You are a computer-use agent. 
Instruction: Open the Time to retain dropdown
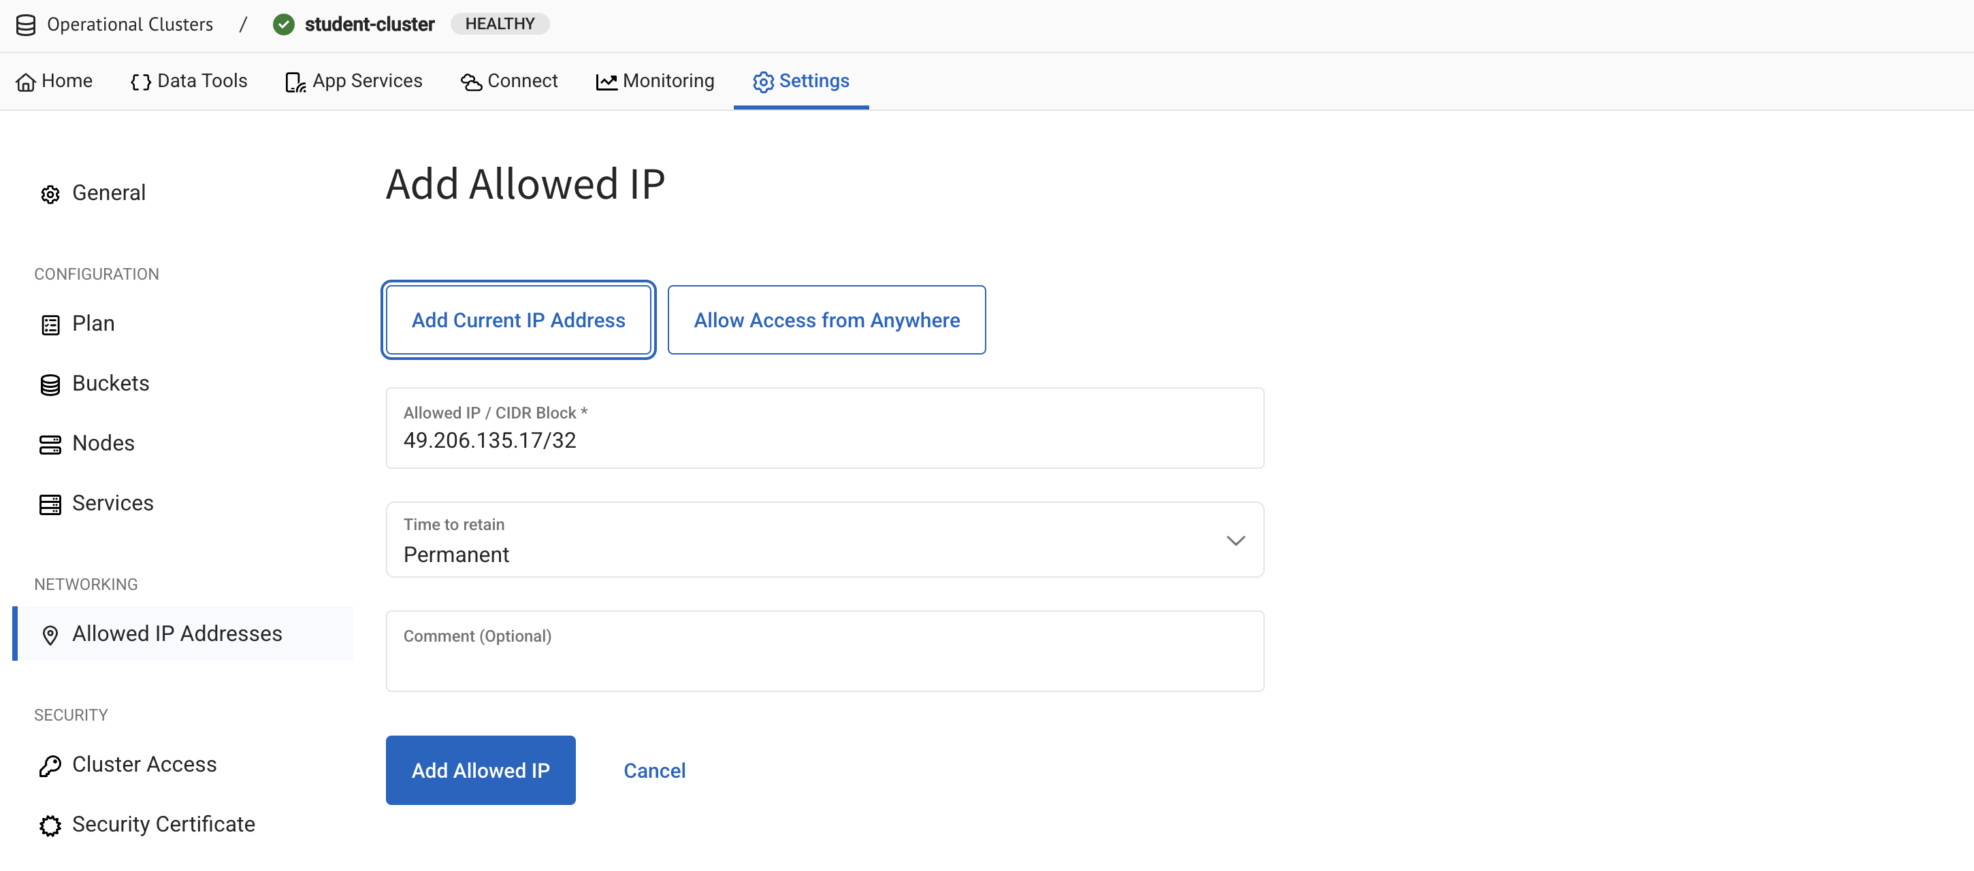pyautogui.click(x=1235, y=540)
